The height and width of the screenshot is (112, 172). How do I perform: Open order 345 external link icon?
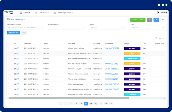coord(18,69)
